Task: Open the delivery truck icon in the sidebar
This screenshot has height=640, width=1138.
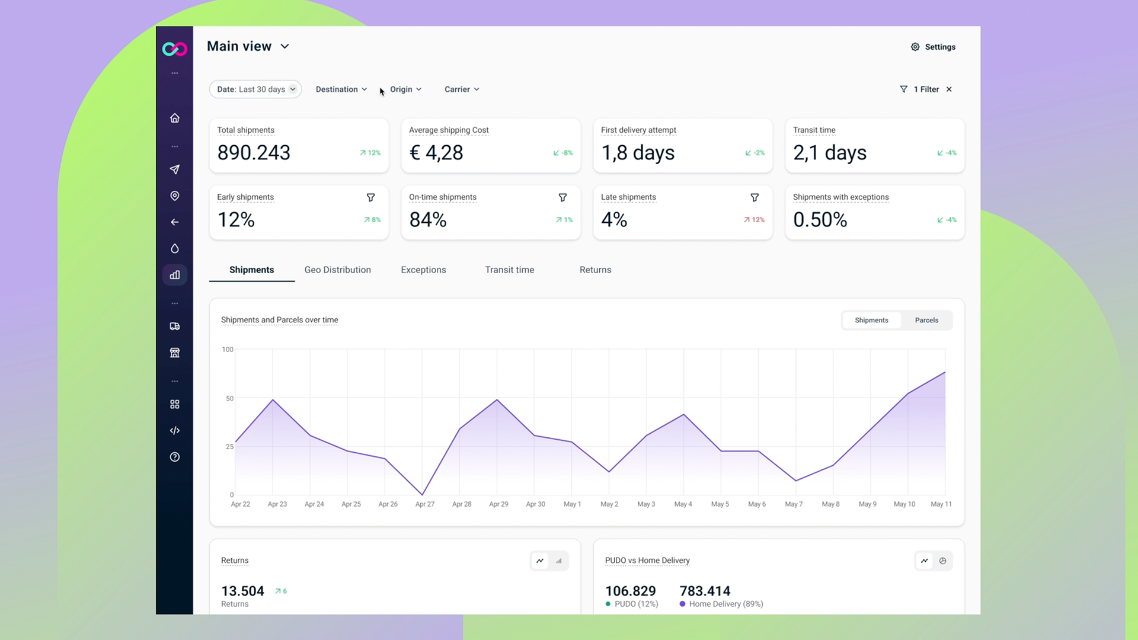Action: pos(174,327)
